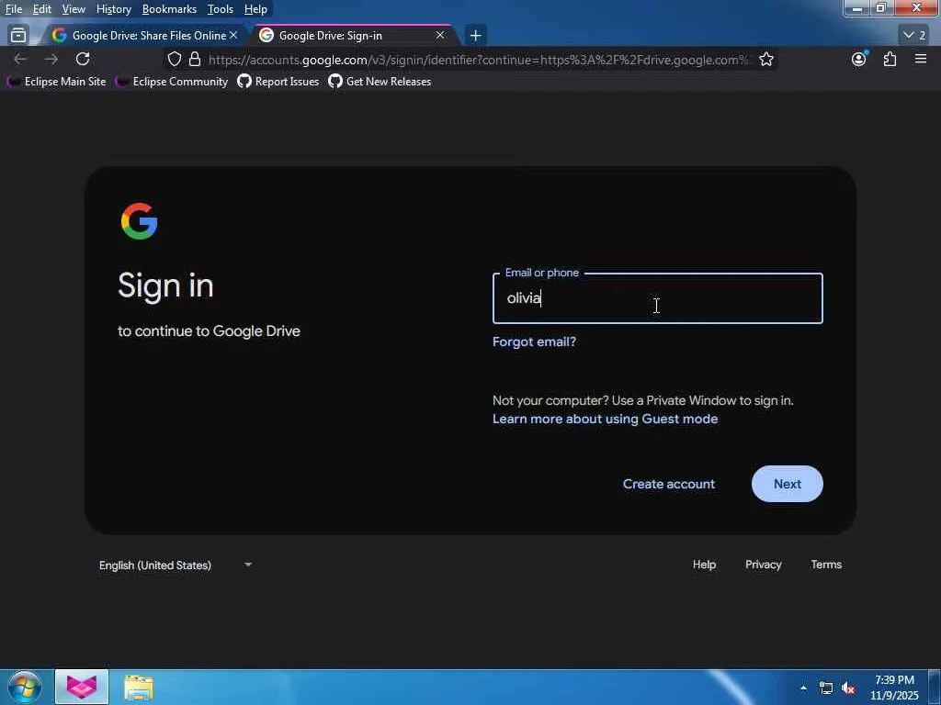Reload the current page

tap(83, 59)
